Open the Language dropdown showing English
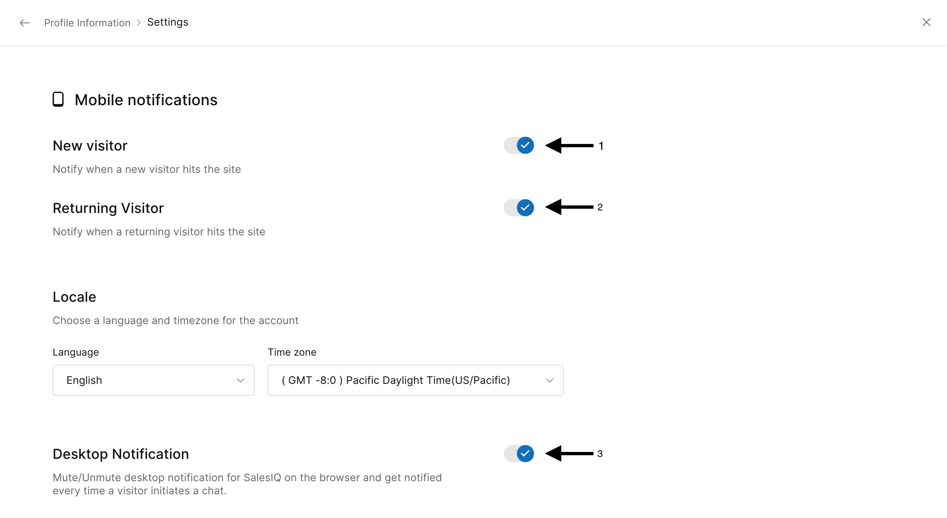947x518 pixels. pyautogui.click(x=153, y=380)
